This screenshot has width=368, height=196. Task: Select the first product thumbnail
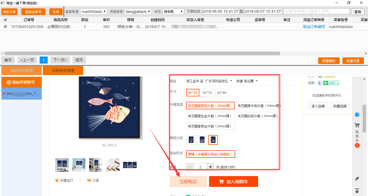[62, 165]
